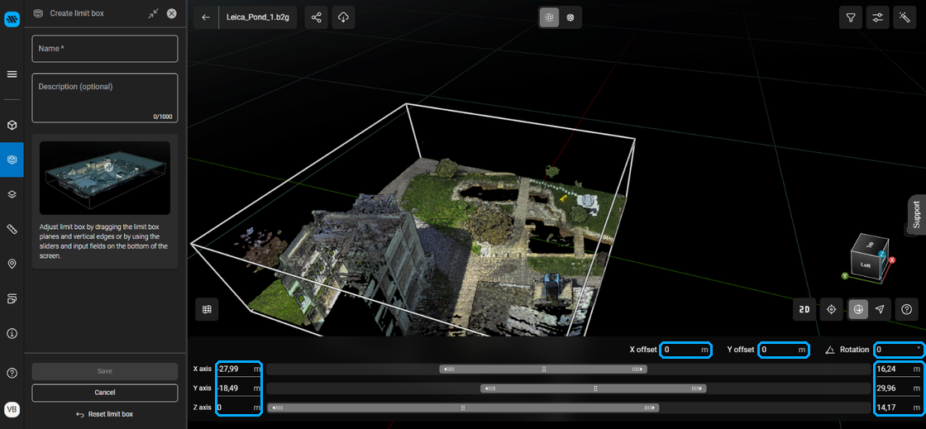
Task: Click the Y axis range slider center
Action: (x=594, y=388)
